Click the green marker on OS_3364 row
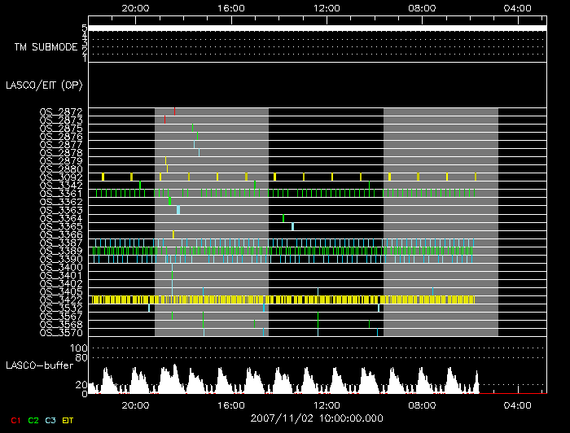The image size is (570, 433). tap(283, 218)
